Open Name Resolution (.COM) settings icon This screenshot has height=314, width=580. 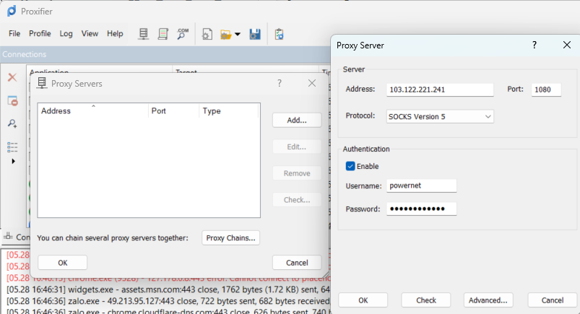coord(183,34)
